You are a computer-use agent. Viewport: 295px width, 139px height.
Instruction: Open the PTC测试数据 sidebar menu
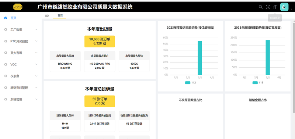point(21,41)
